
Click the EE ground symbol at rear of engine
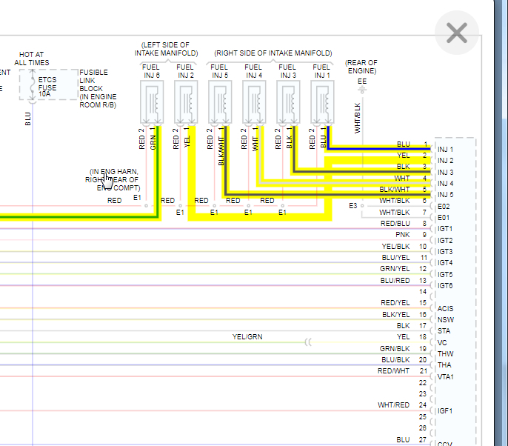click(362, 90)
